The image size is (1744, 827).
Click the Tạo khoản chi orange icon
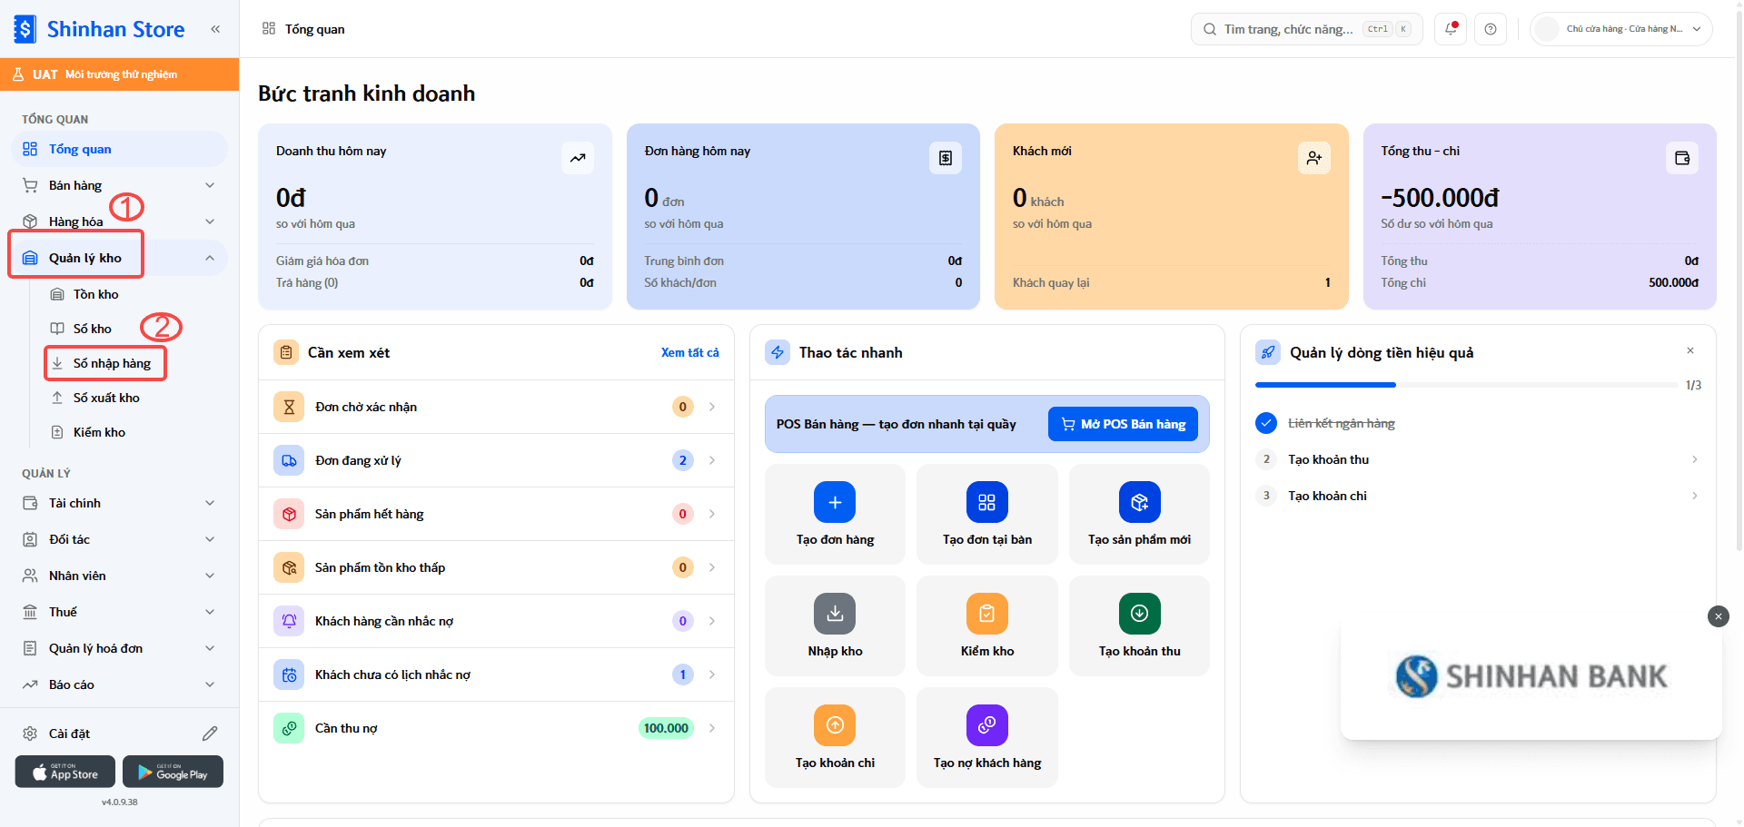pos(835,725)
